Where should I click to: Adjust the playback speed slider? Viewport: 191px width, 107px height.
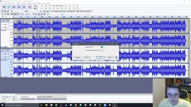[x=69, y=14]
